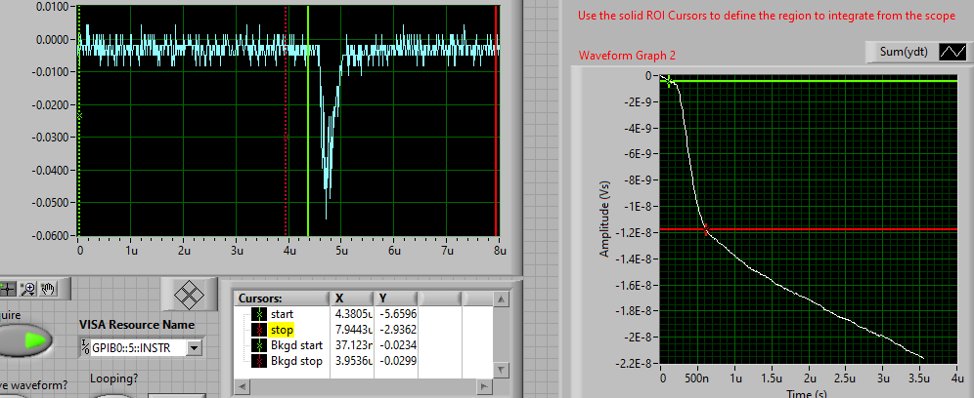
Task: Click the cursor legend scroll-up arrow
Action: coord(500,299)
